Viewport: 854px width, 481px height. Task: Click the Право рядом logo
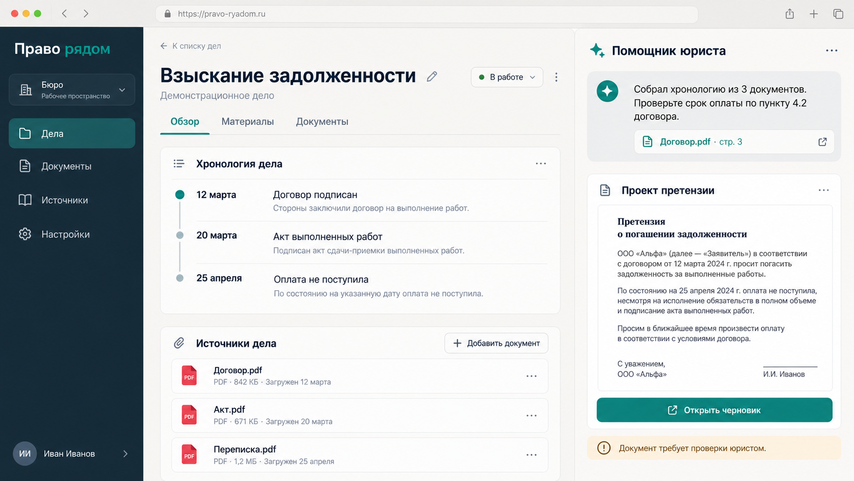click(x=62, y=49)
